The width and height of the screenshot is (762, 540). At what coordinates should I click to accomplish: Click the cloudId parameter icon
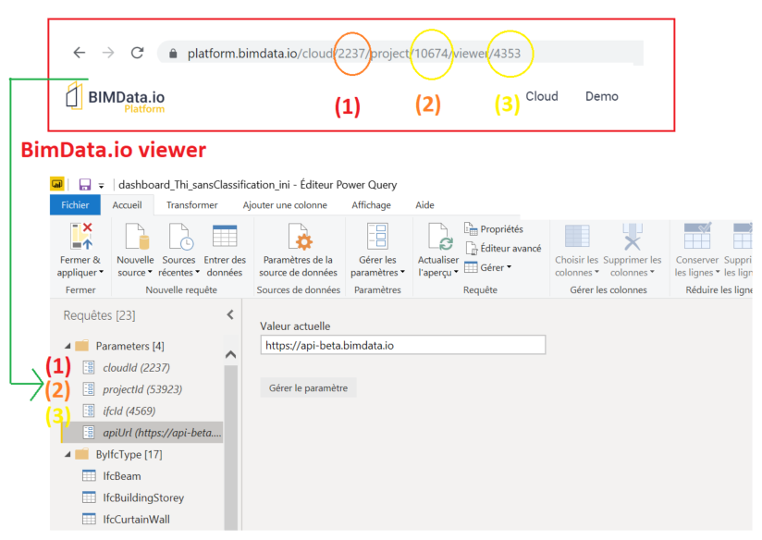pos(89,367)
